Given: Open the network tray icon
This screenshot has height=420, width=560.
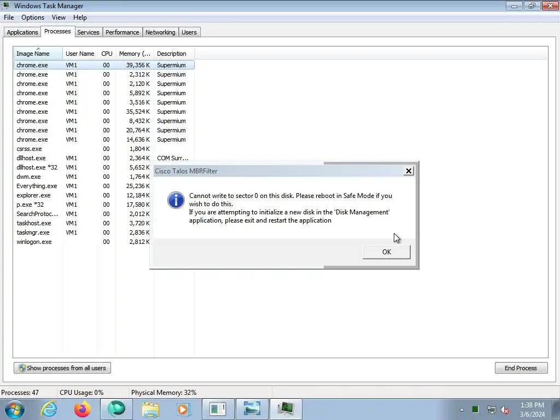Looking at the screenshot, I should [492, 410].
